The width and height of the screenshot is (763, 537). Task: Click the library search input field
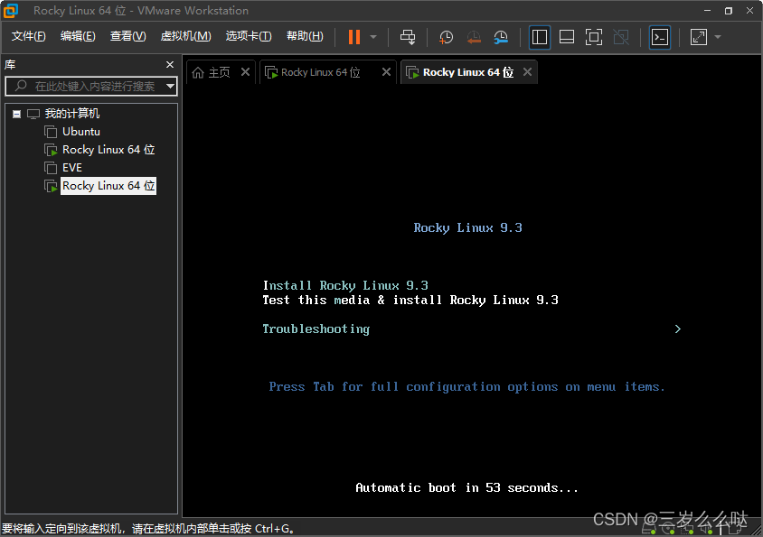pyautogui.click(x=92, y=87)
